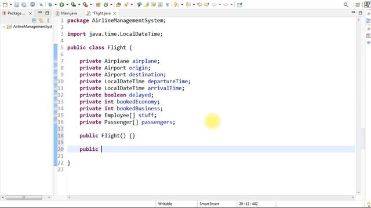Click the Next Annotation icon
This screenshot has width=371, height=208.
coord(176,5)
